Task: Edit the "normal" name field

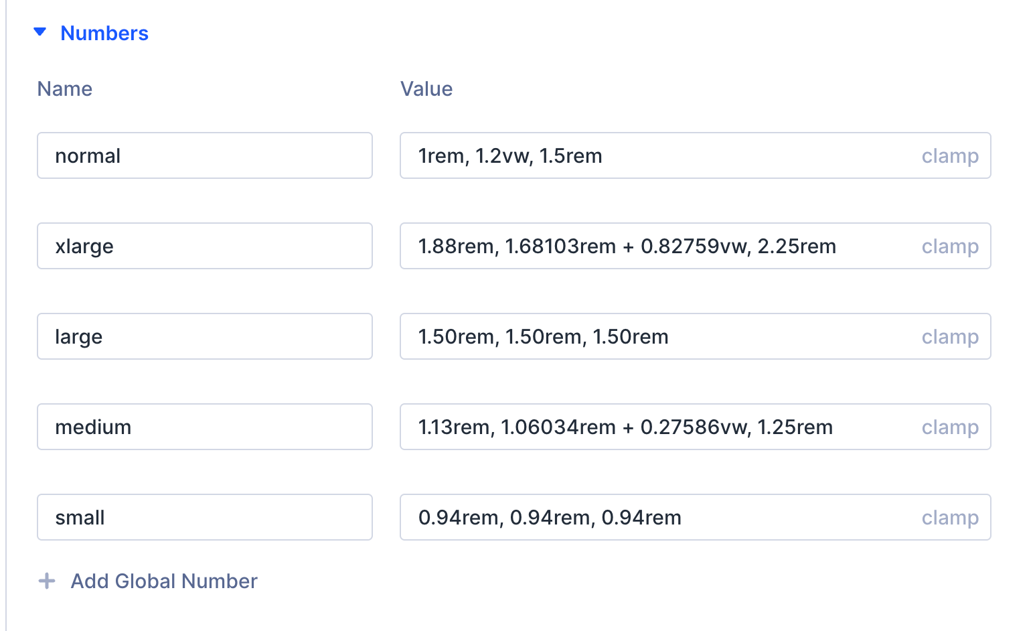Action: pos(204,155)
